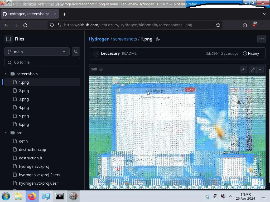
Task: Open the tracking protection shield icon
Action: (52, 25)
